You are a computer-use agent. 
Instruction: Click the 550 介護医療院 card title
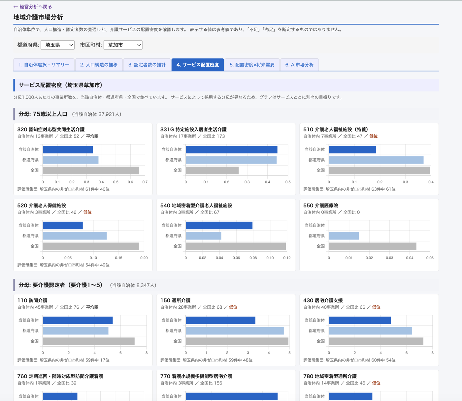click(x=321, y=205)
